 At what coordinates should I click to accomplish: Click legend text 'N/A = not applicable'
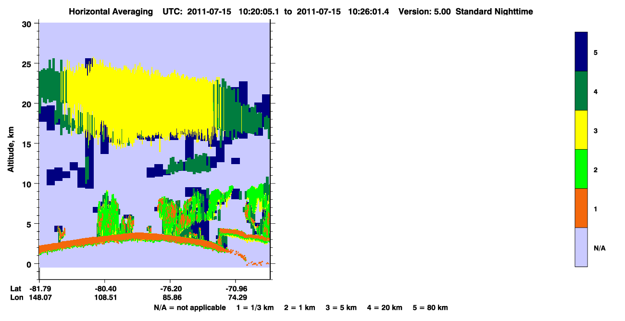click(189, 308)
